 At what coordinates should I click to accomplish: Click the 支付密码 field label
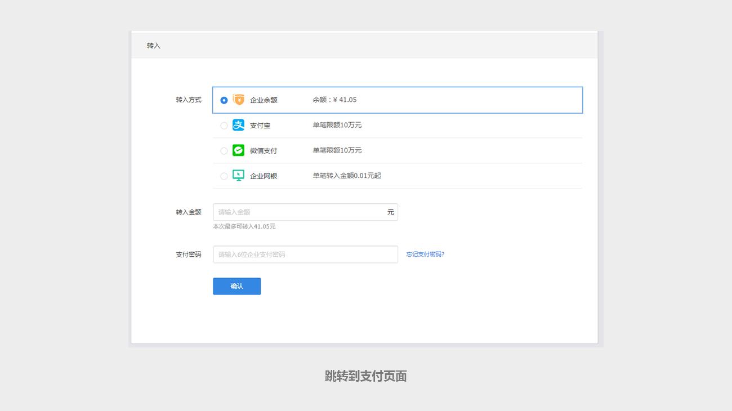click(x=189, y=254)
